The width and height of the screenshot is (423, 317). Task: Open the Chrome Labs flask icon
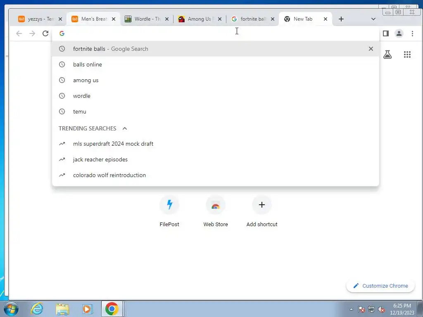pyautogui.click(x=387, y=54)
